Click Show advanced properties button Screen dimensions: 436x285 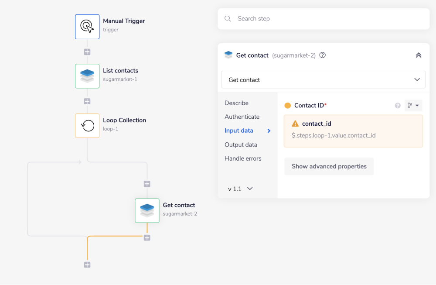point(329,166)
